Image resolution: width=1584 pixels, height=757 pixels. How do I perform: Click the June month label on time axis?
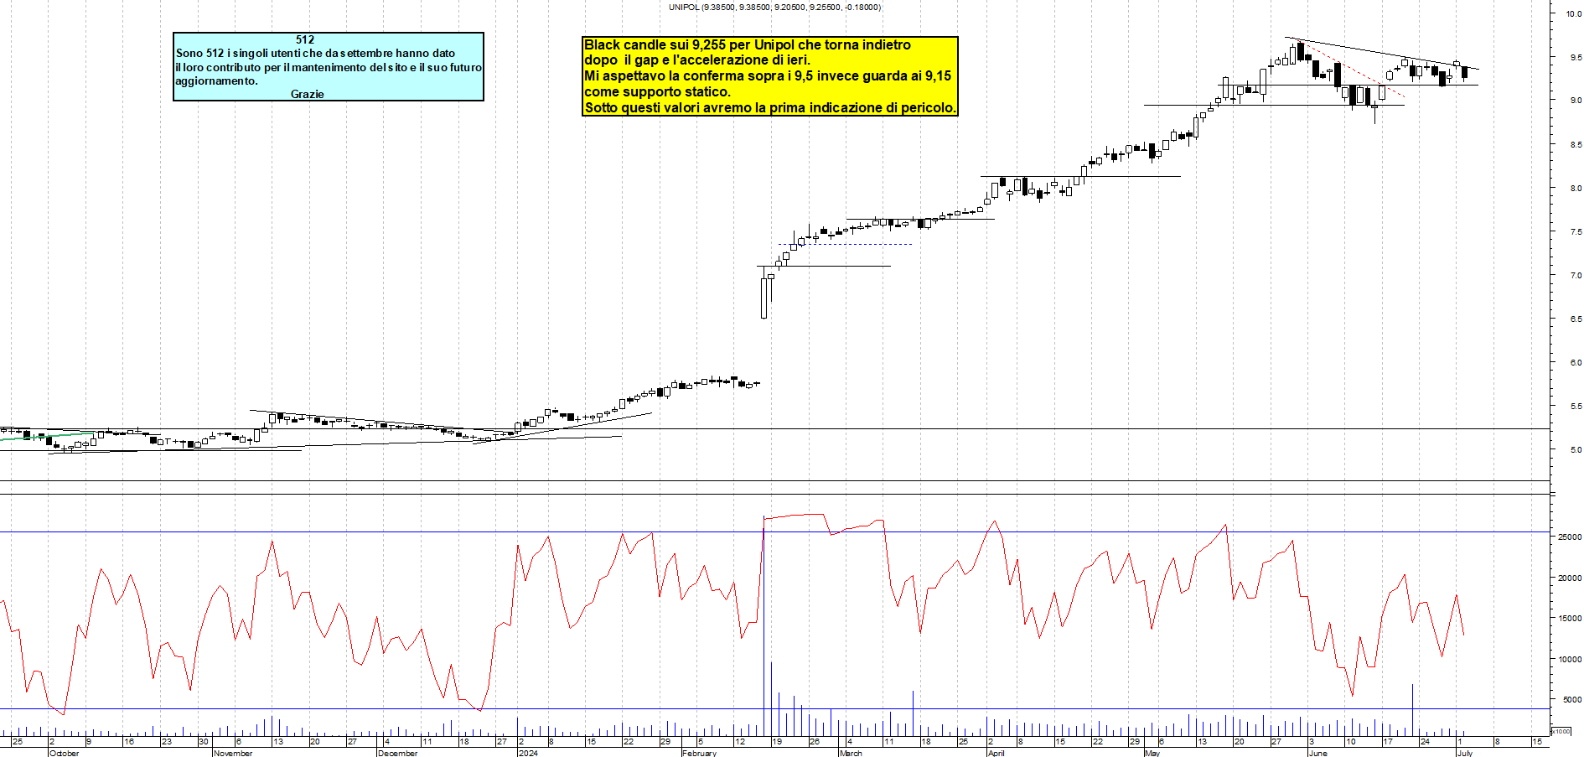coord(1318,753)
